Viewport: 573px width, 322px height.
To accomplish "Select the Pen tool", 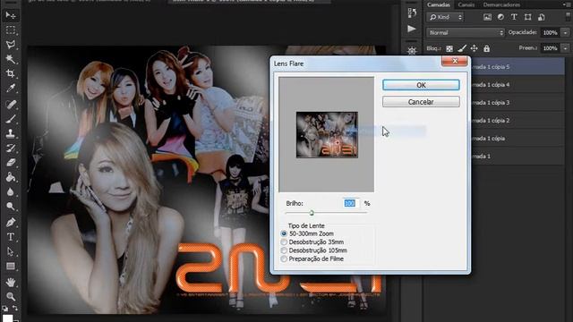I will pos(11,222).
